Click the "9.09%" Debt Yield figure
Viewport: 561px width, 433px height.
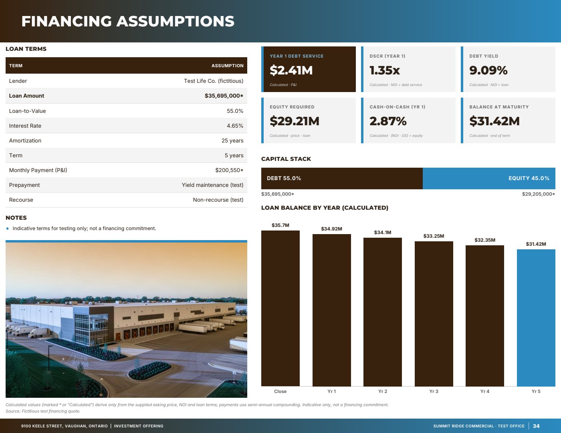tap(488, 70)
